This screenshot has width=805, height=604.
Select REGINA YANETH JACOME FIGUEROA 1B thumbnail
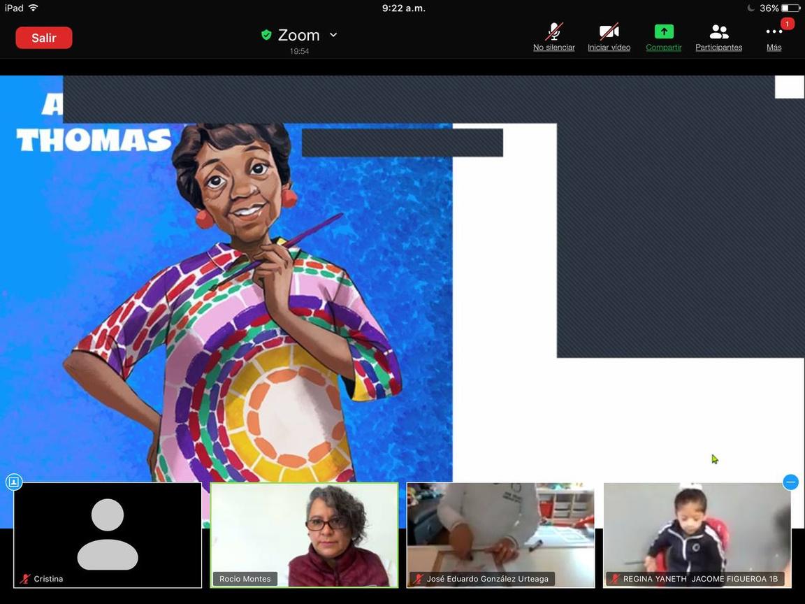click(x=697, y=535)
